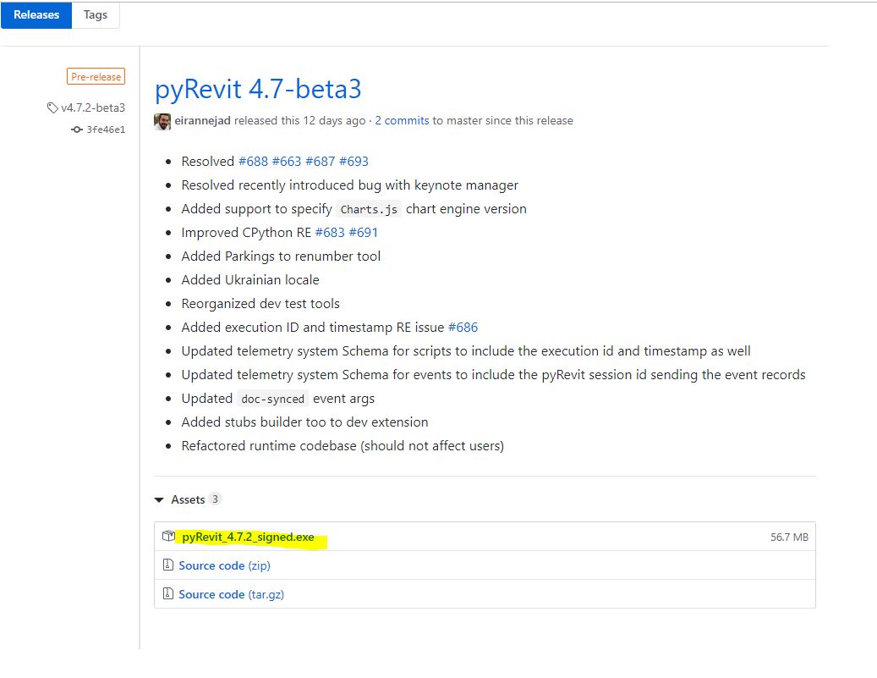Open issue link #691

365,232
